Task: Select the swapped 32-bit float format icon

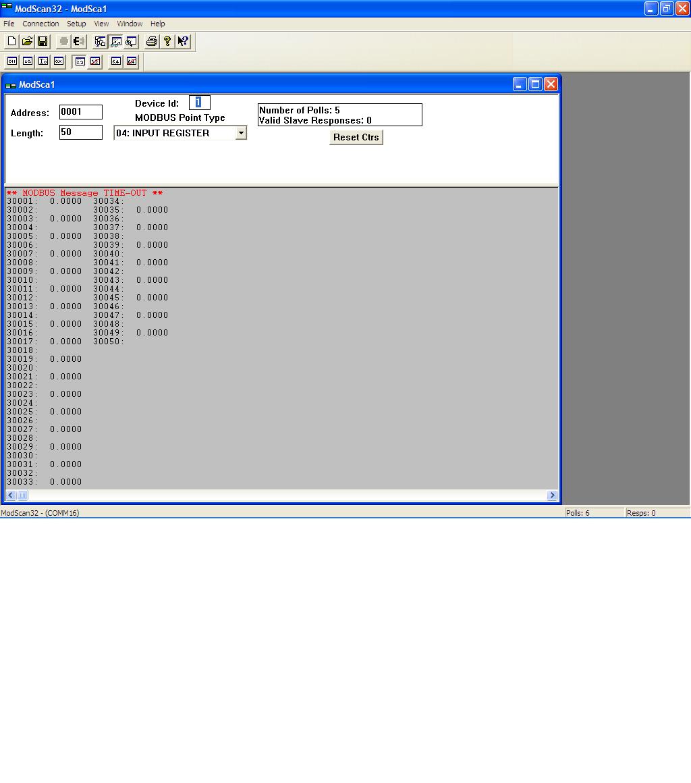Action: click(95, 61)
